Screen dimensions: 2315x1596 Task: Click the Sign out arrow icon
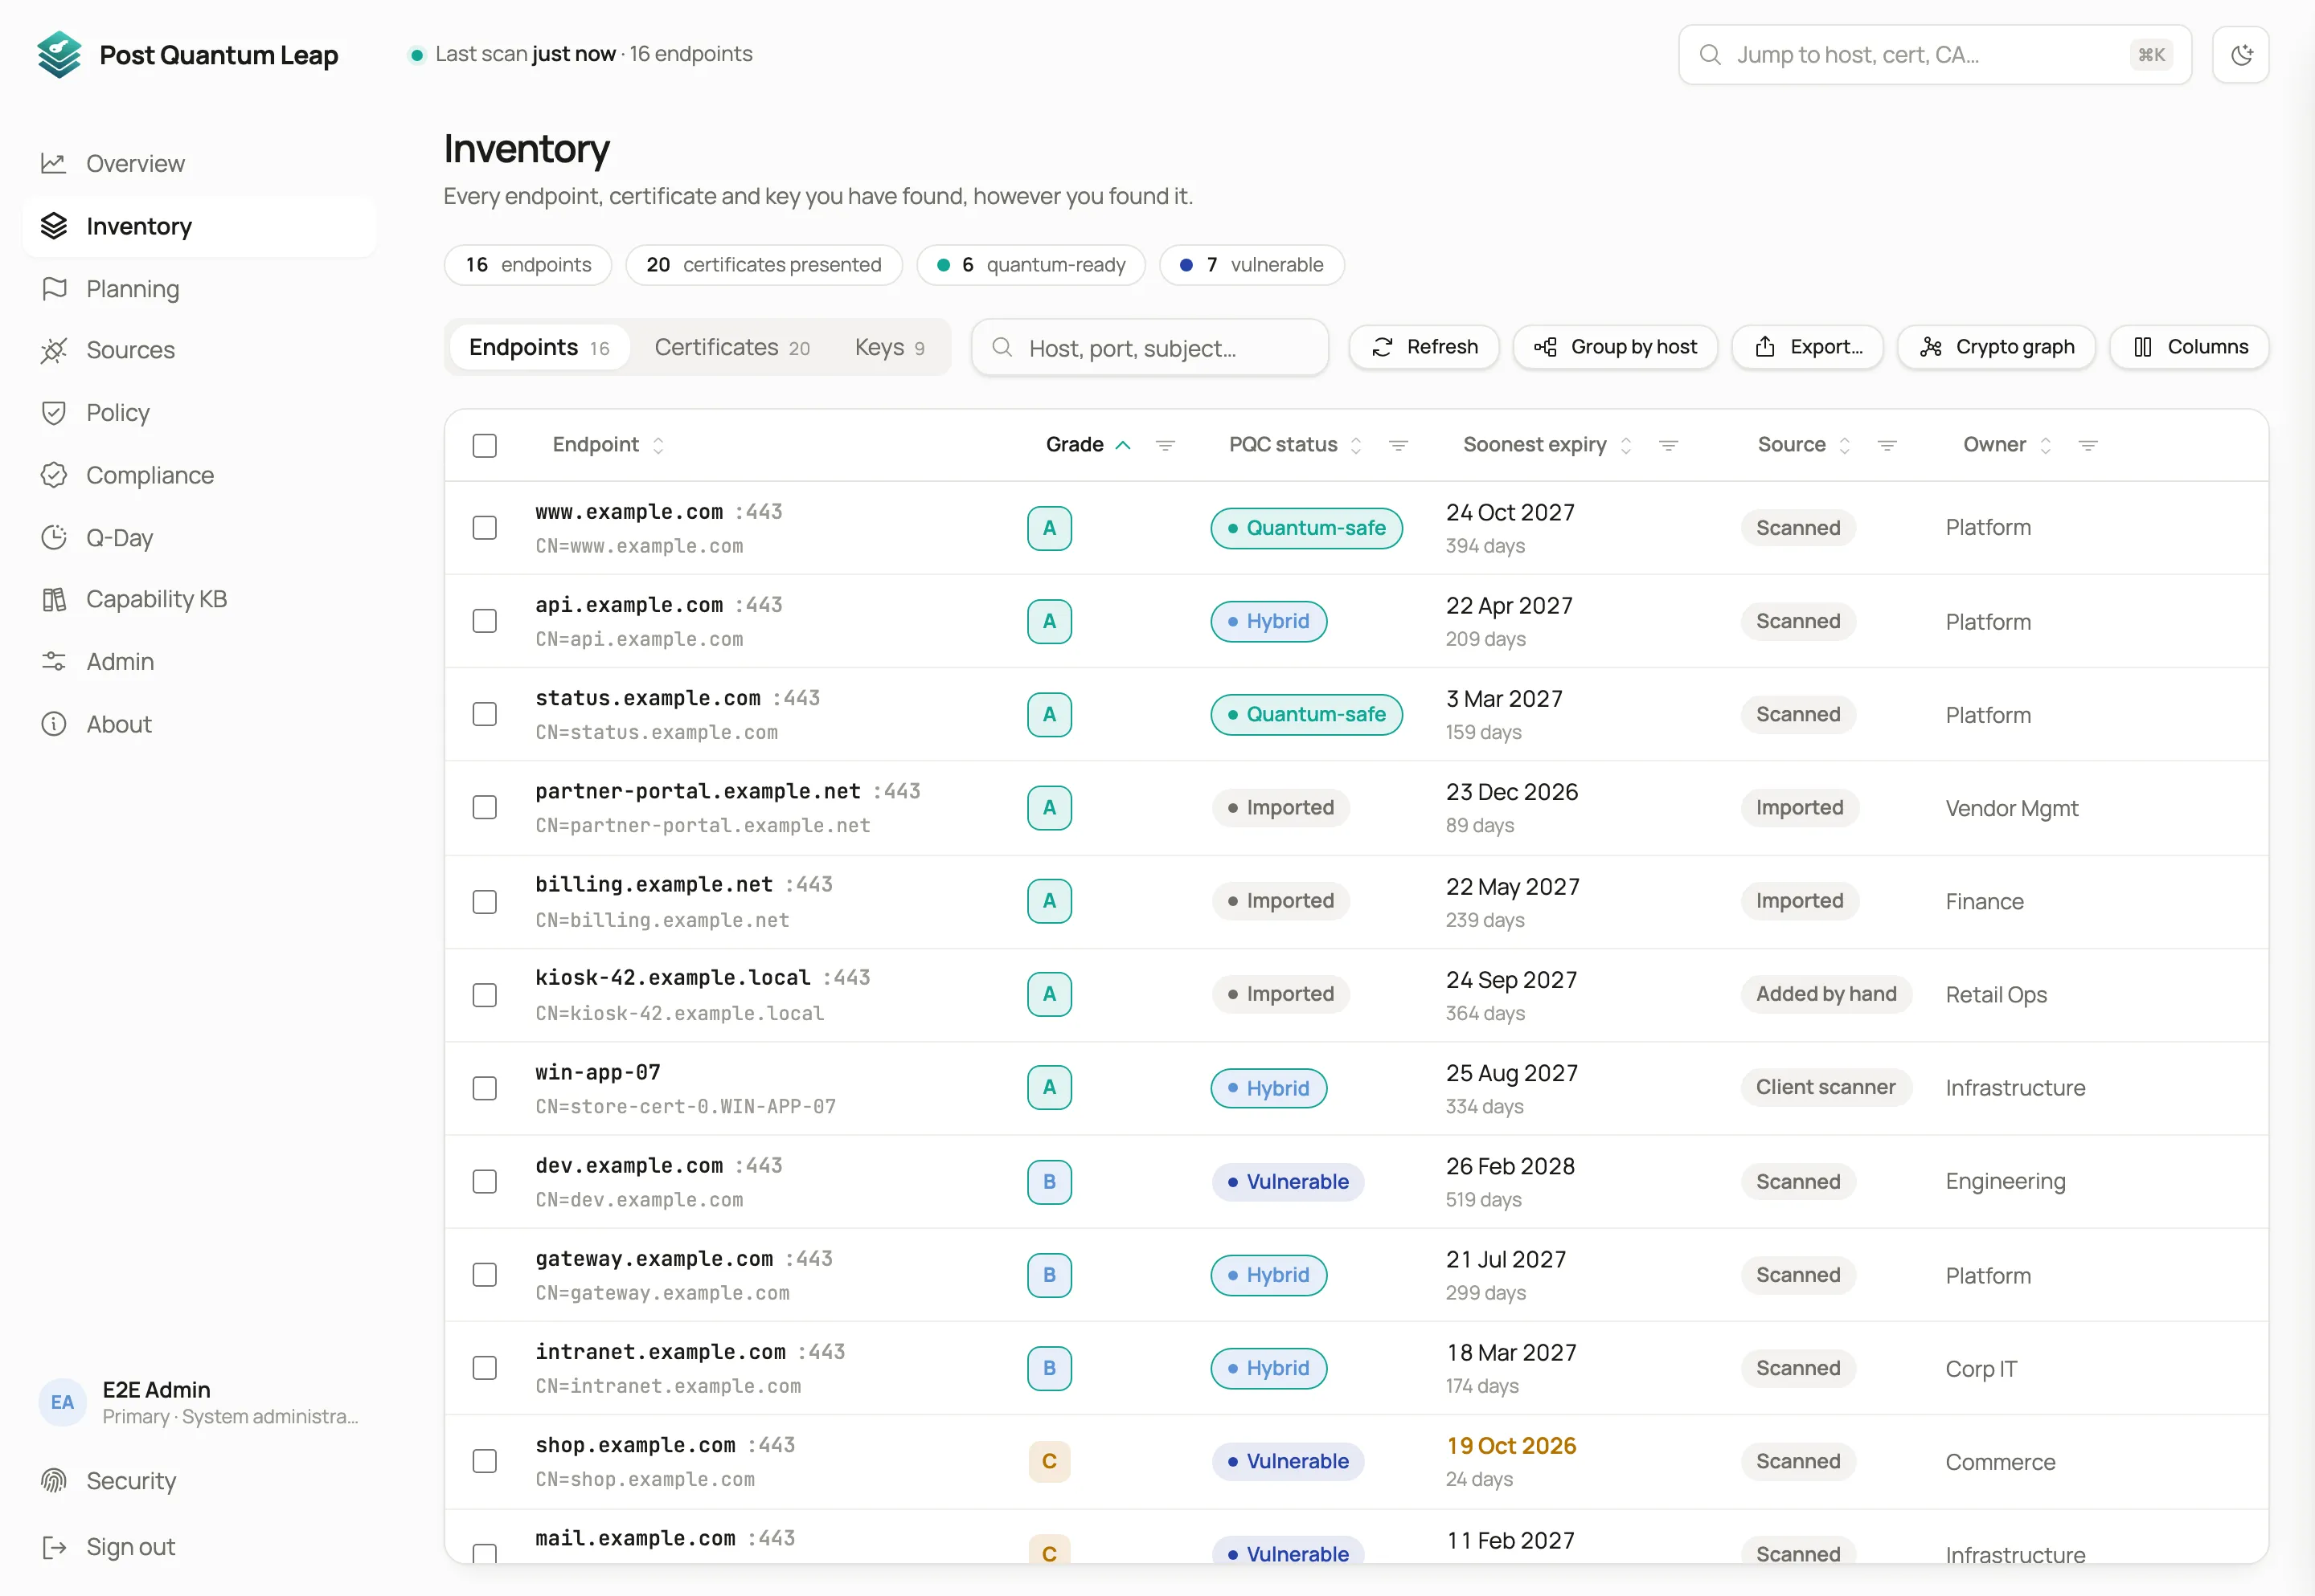point(54,1547)
